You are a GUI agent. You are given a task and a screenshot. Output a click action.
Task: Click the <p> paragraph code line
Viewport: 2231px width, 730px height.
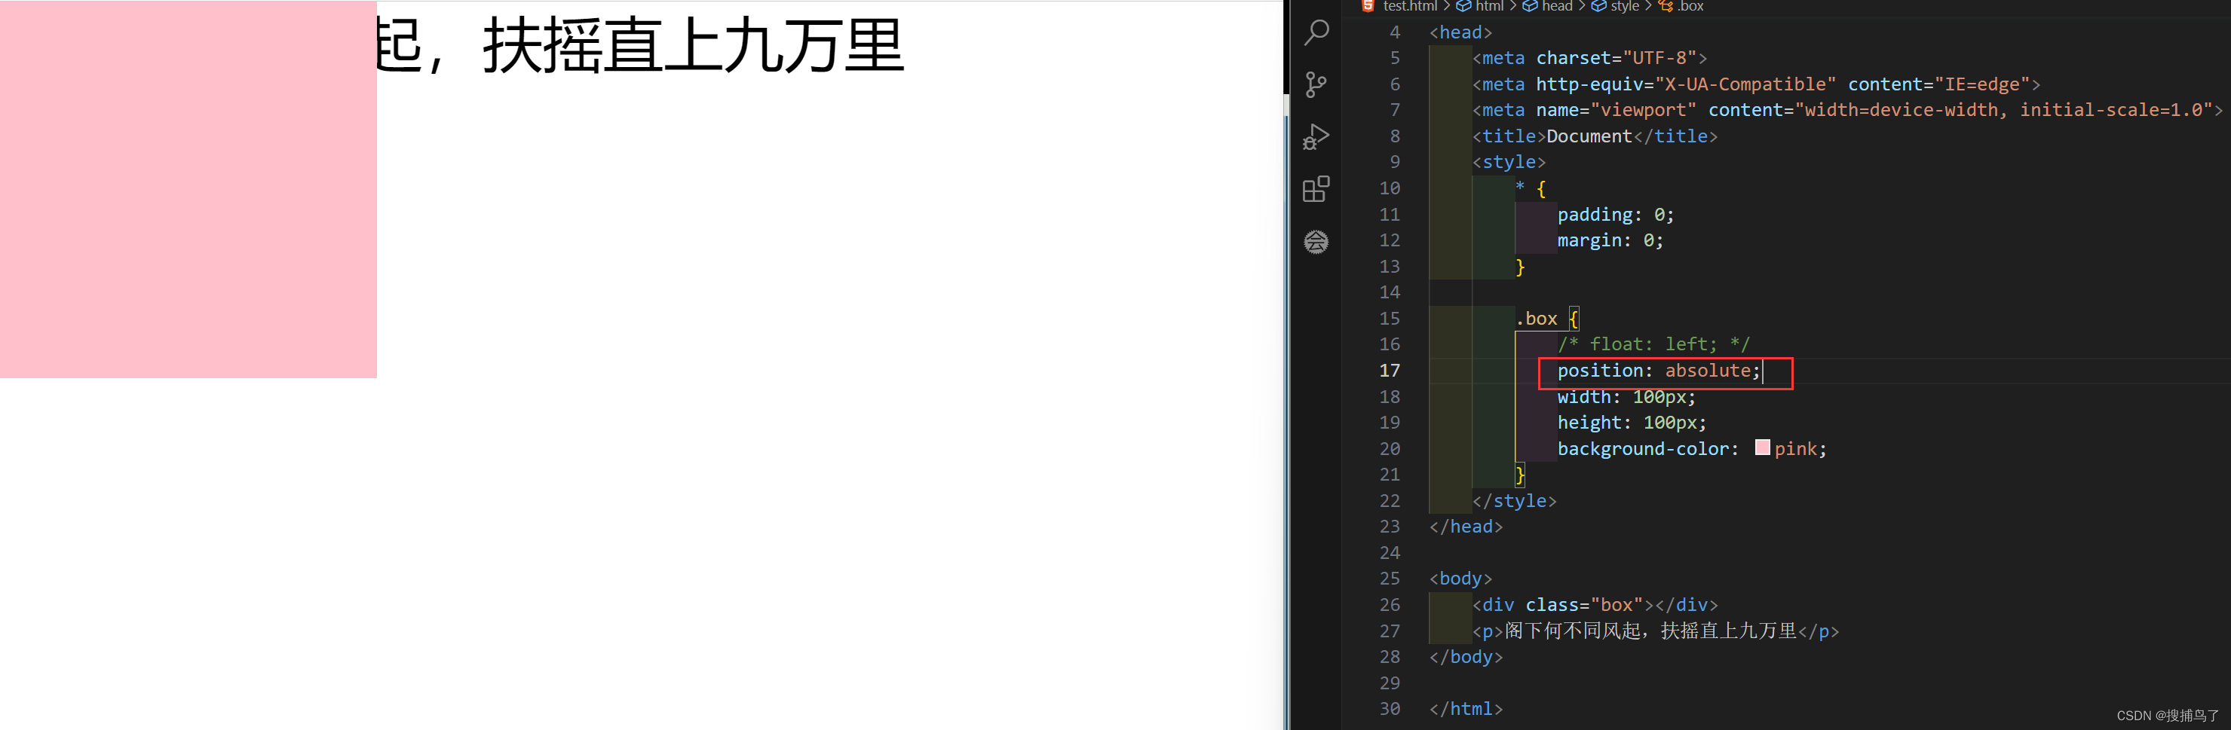pos(1655,631)
